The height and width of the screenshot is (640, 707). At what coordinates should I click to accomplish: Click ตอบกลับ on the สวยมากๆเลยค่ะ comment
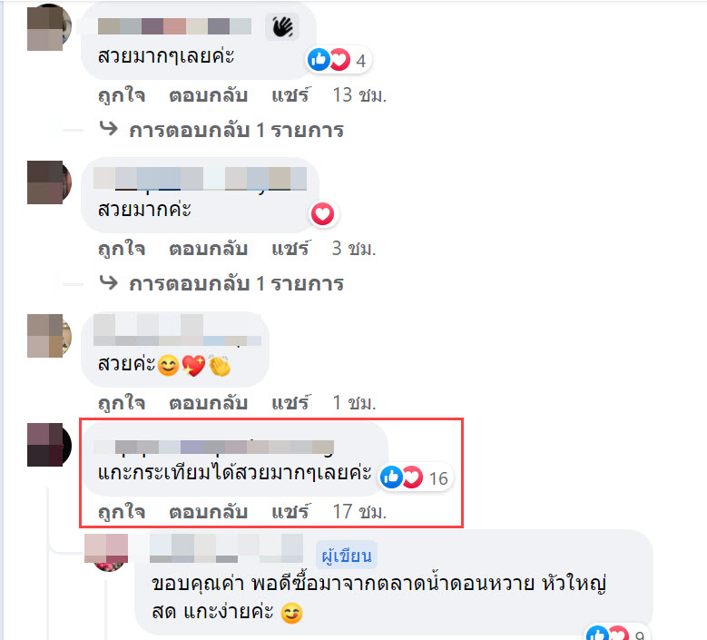pyautogui.click(x=209, y=95)
